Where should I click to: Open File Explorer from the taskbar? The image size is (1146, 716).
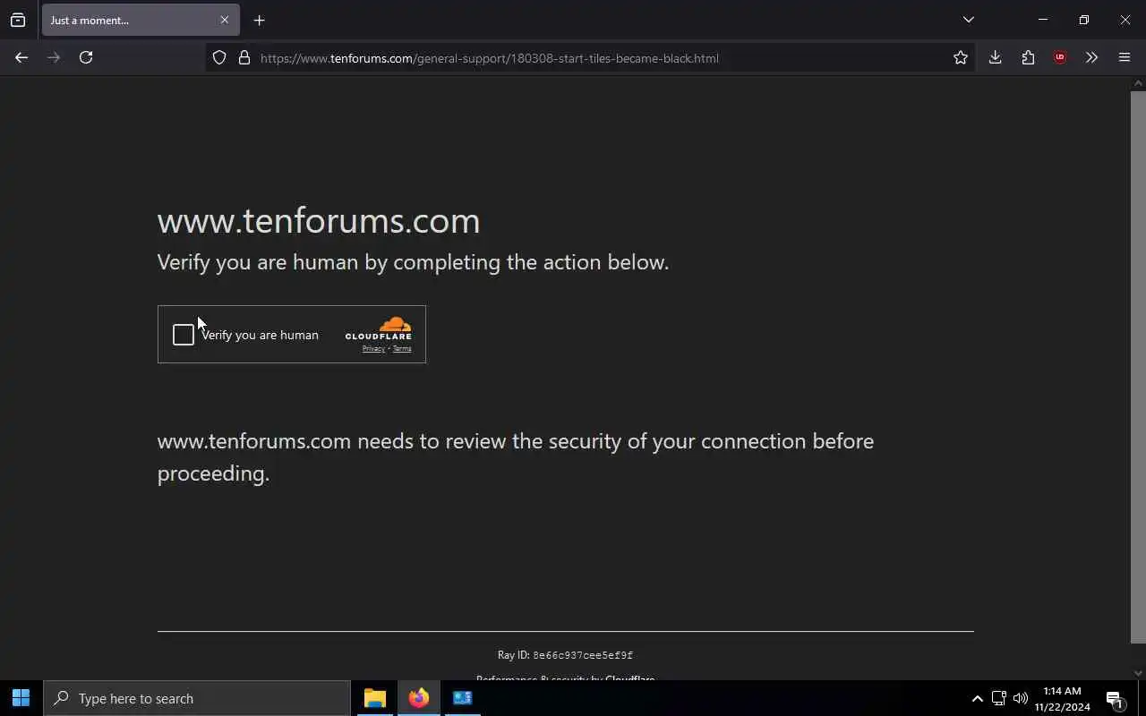[x=375, y=698]
